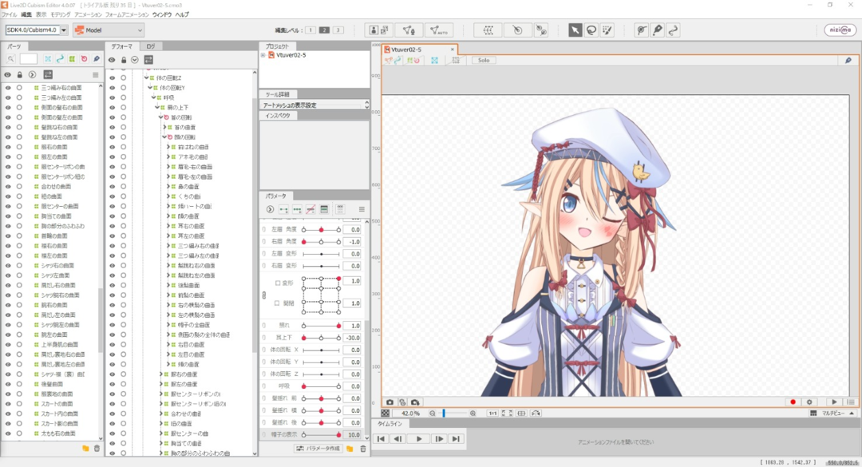Activate the brush selection tool
Viewport: 862px width, 467px height.
click(x=608, y=28)
